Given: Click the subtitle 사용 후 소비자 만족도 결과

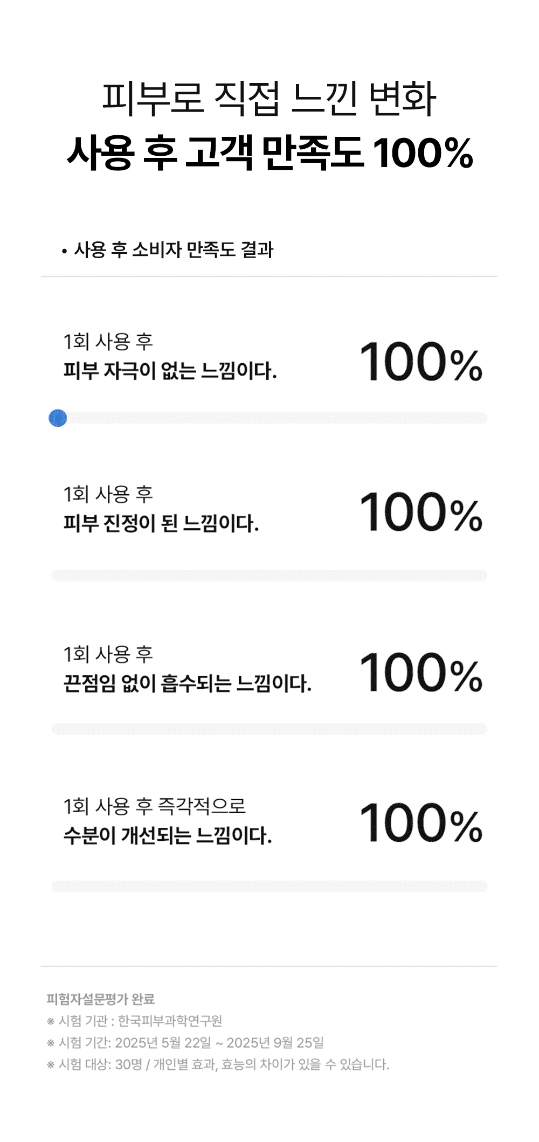Looking at the screenshot, I should [173, 250].
